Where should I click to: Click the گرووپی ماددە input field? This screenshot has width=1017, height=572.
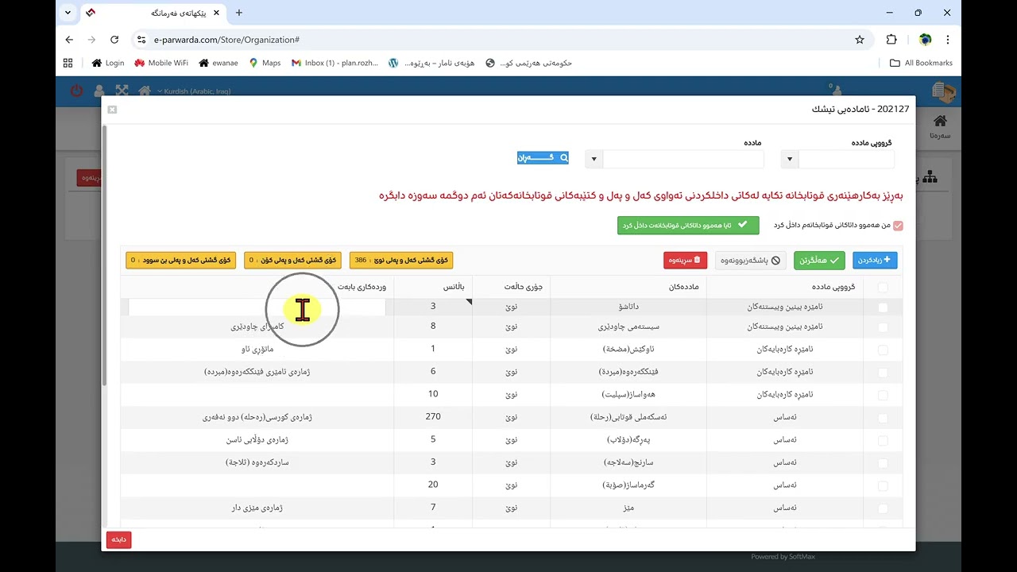coord(846,159)
